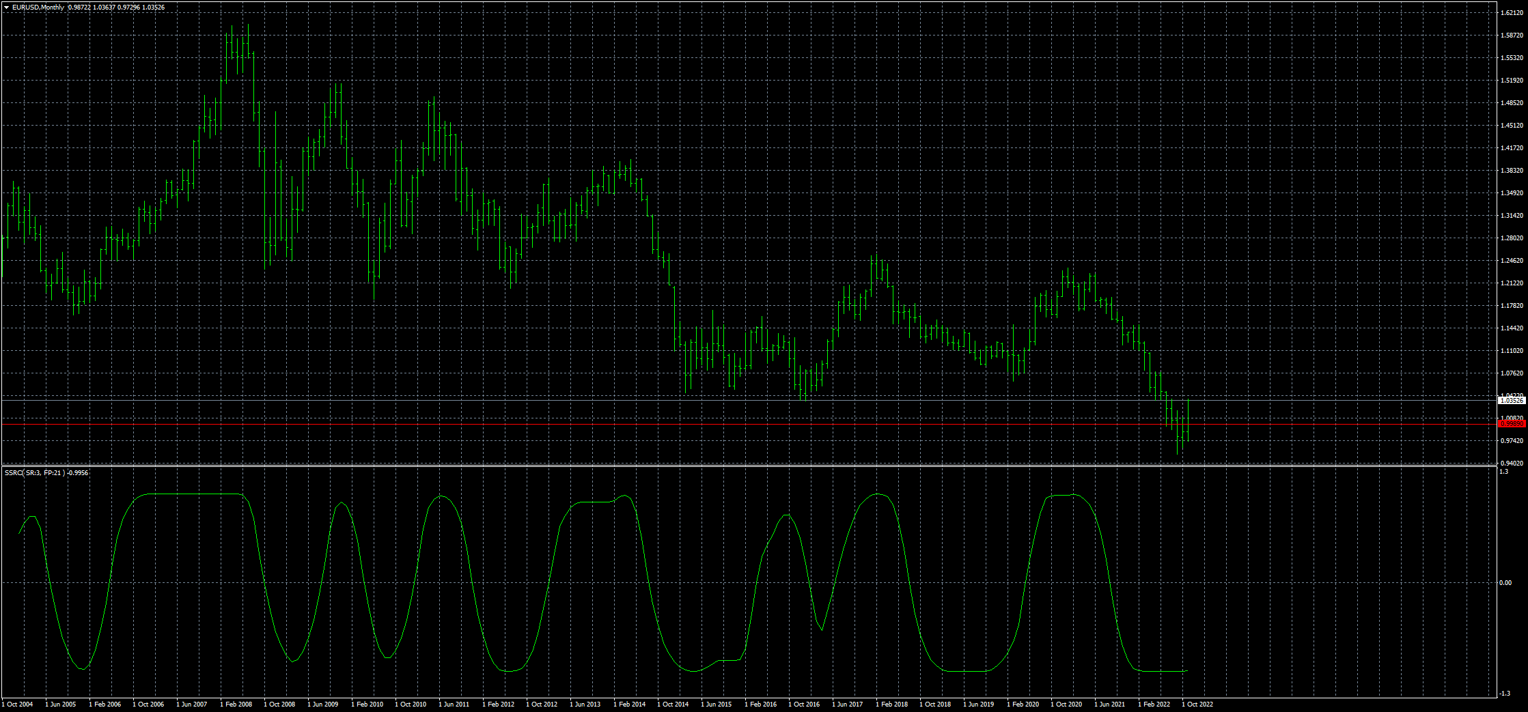Click the 1.31420 price axis label
This screenshot has height=712, width=1528.
1512,216
